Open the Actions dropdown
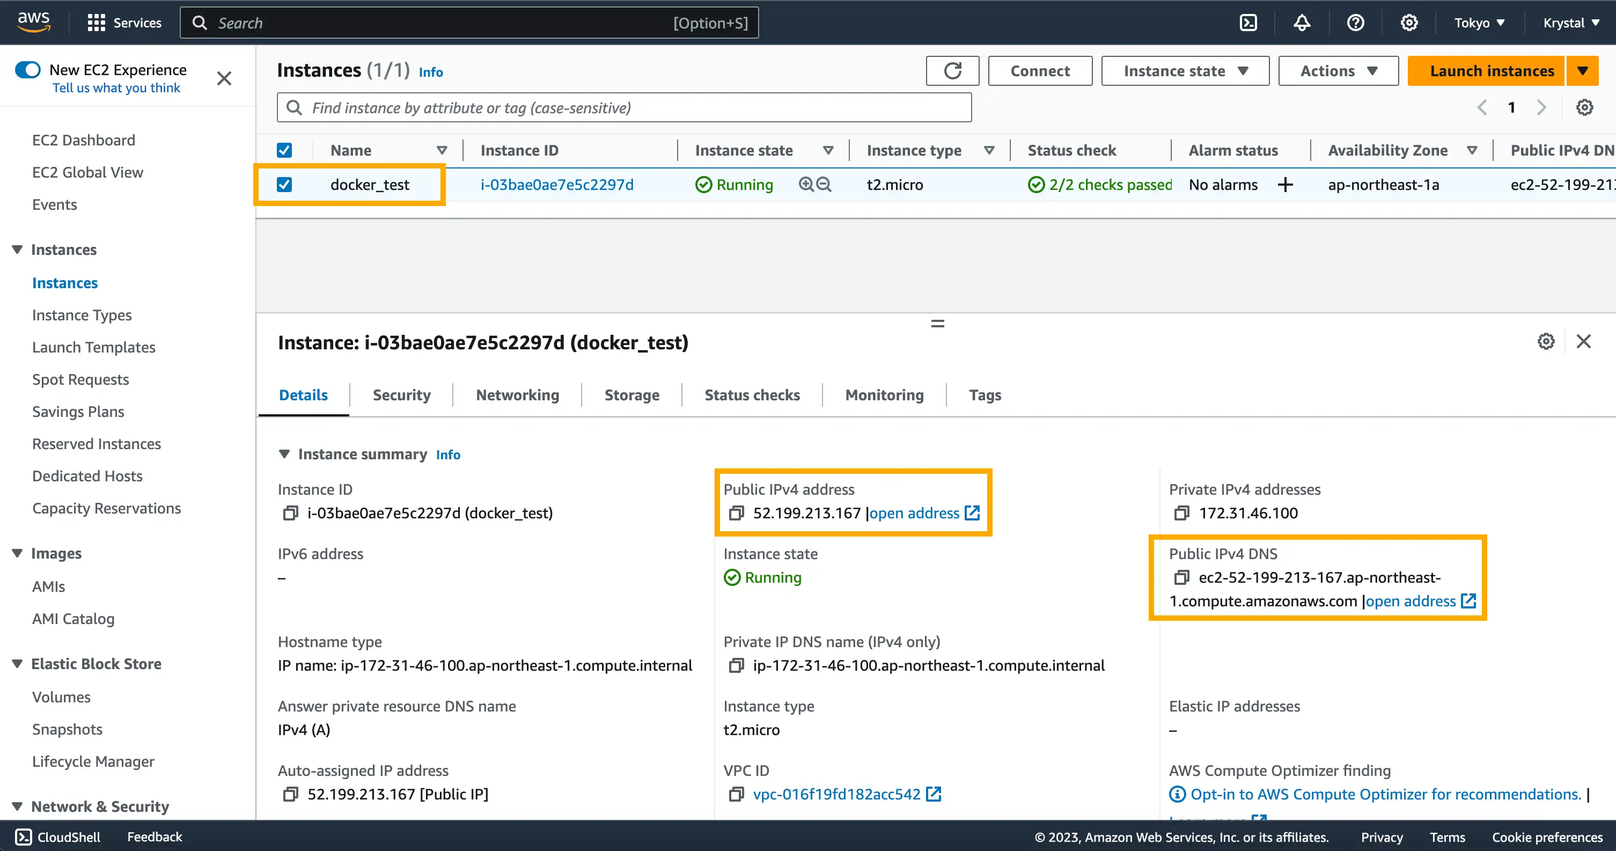The image size is (1616, 851). pyautogui.click(x=1338, y=71)
